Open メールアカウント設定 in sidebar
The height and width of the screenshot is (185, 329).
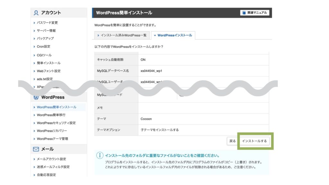tap(51, 159)
